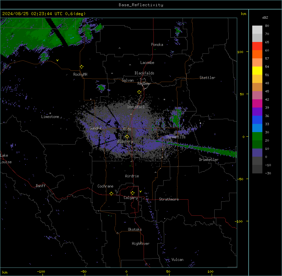Pick the dark green 20 dBZ swatch

257,144
